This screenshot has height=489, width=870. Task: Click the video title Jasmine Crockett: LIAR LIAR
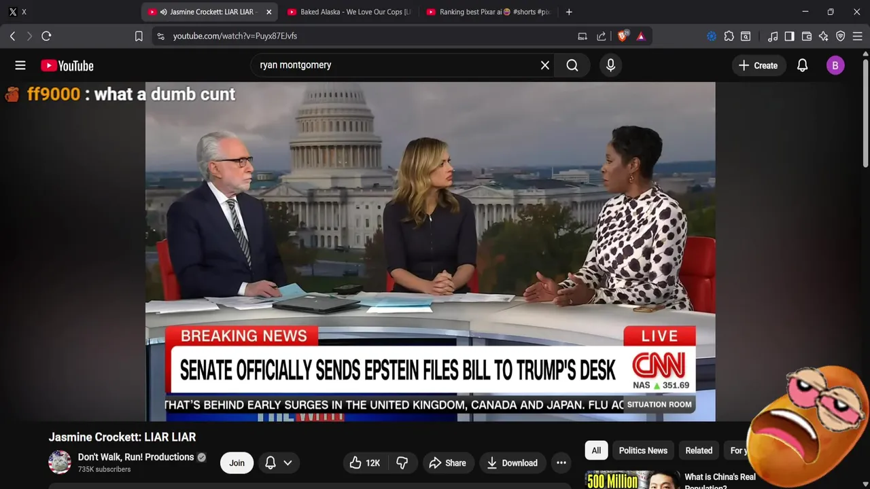pos(122,437)
